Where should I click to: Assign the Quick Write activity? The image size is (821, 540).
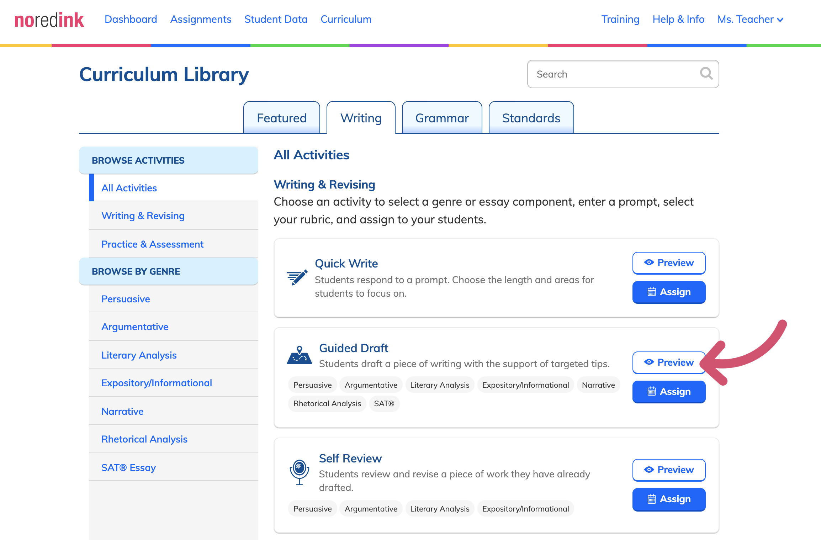coord(669,292)
